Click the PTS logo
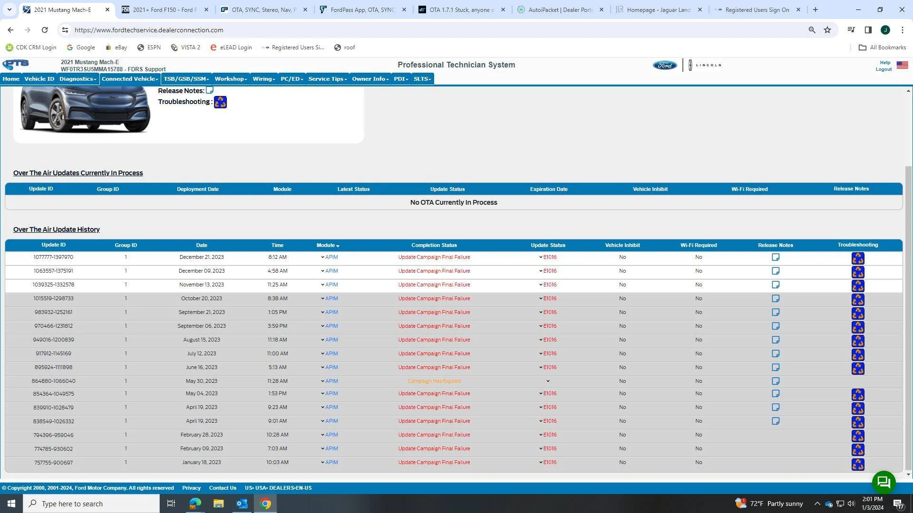This screenshot has width=913, height=513. 16,65
